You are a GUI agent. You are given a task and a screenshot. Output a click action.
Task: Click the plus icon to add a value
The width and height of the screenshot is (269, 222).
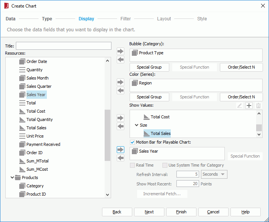click(x=249, y=106)
